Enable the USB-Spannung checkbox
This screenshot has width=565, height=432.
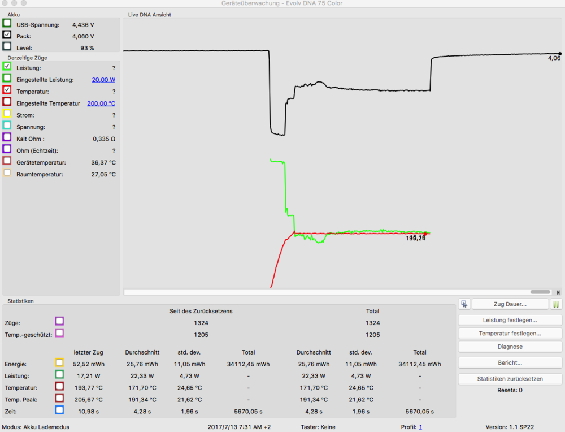click(x=7, y=23)
